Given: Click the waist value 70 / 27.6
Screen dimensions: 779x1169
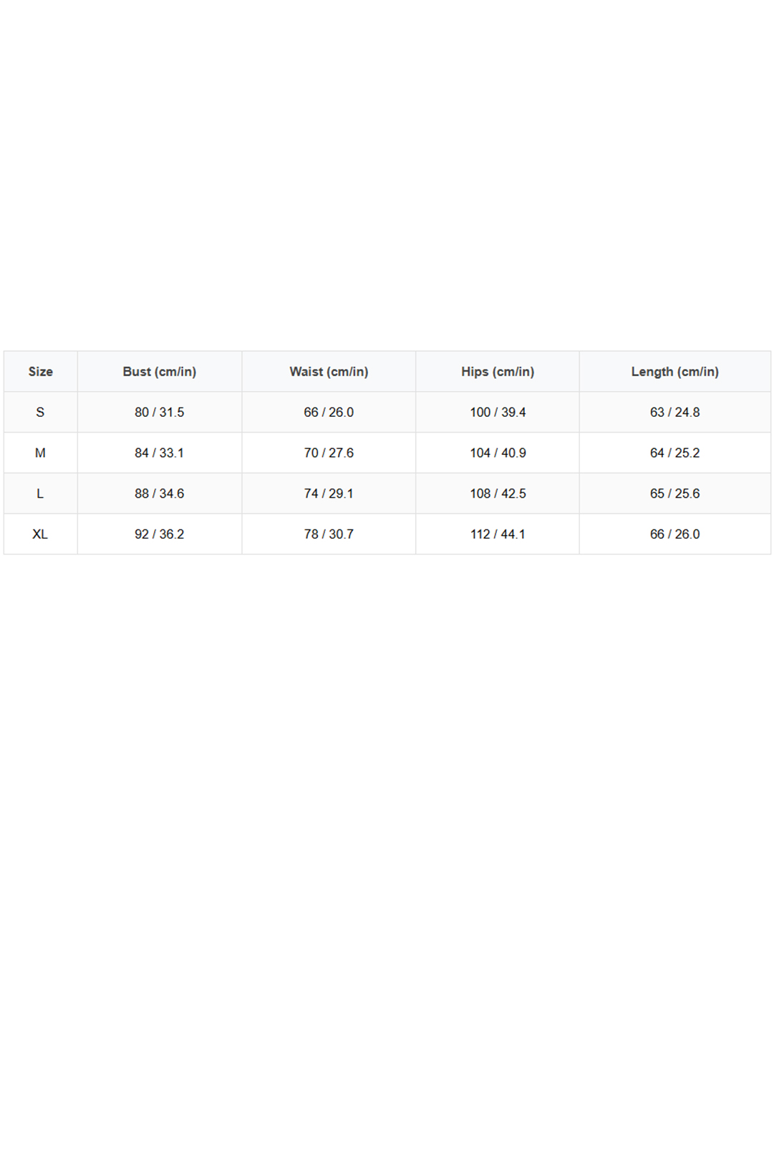Looking at the screenshot, I should 329,453.
